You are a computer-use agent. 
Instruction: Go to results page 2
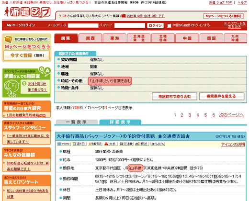tap(181, 115)
